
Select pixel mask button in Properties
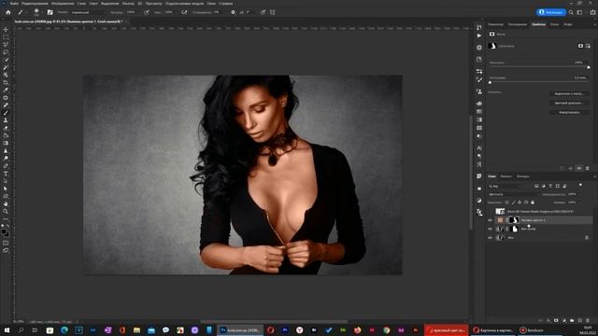pyautogui.click(x=580, y=46)
